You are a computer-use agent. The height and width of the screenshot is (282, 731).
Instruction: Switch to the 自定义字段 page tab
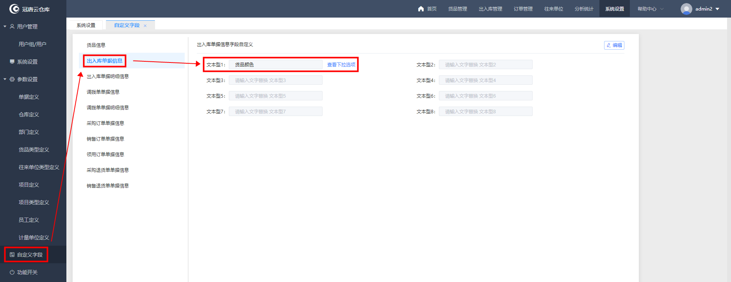click(127, 25)
